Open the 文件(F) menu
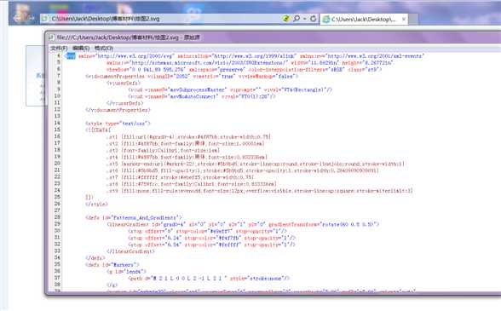Image resolution: width=501 pixels, height=311 pixels. (x=59, y=49)
